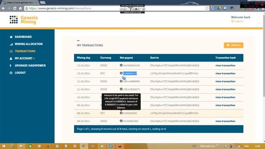This screenshot has height=149, width=265.
Task: View transaction for 13.10.2014 BTC row
Action: click(x=225, y=73)
